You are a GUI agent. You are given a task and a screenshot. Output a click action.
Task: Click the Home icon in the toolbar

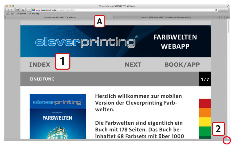(x=23, y=10)
